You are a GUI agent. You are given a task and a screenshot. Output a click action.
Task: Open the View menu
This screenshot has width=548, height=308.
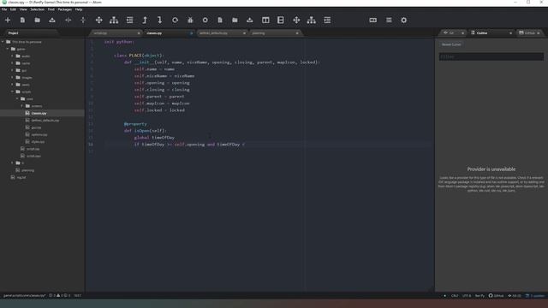(x=23, y=9)
